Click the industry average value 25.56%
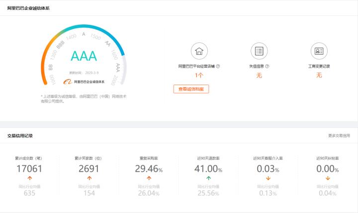358x213 pixels. point(208,193)
